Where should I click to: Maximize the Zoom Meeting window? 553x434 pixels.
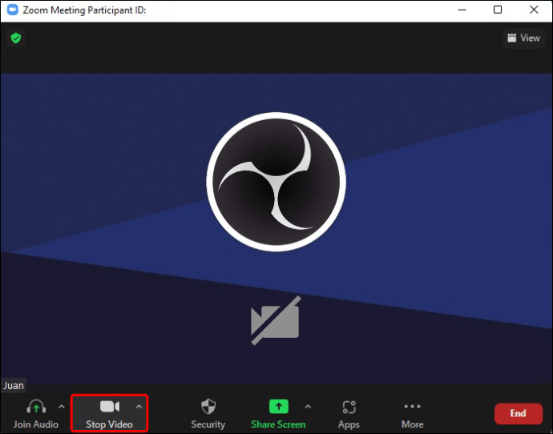point(498,10)
